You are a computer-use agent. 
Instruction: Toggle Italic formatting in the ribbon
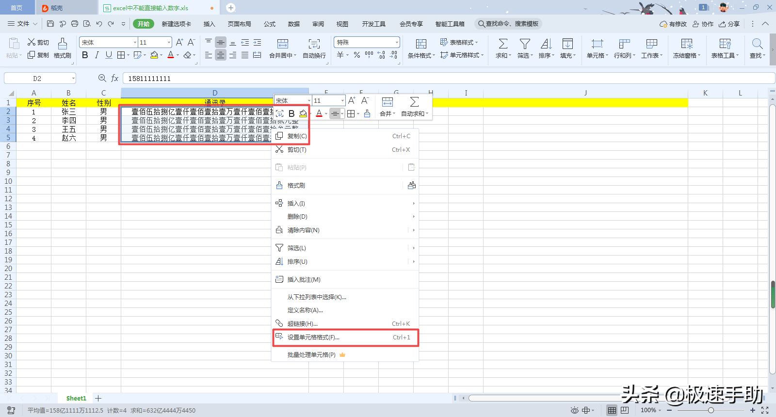tap(97, 55)
